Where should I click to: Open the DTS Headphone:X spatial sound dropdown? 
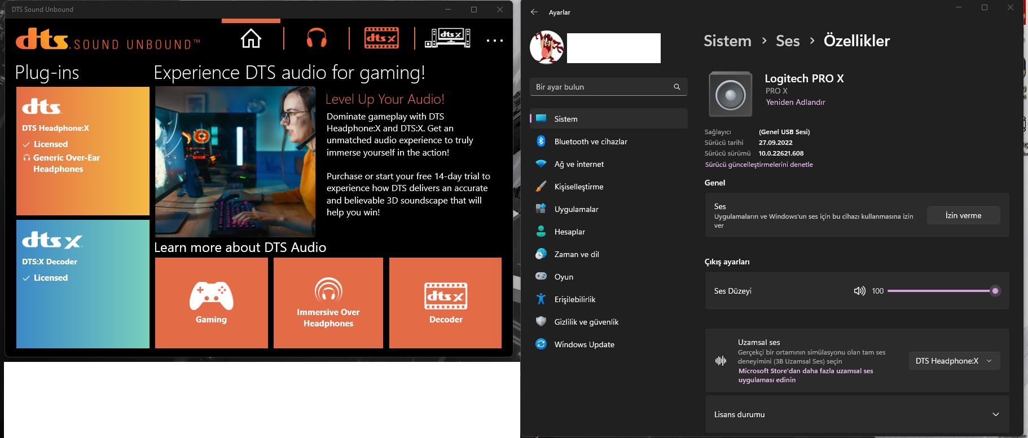tap(954, 361)
